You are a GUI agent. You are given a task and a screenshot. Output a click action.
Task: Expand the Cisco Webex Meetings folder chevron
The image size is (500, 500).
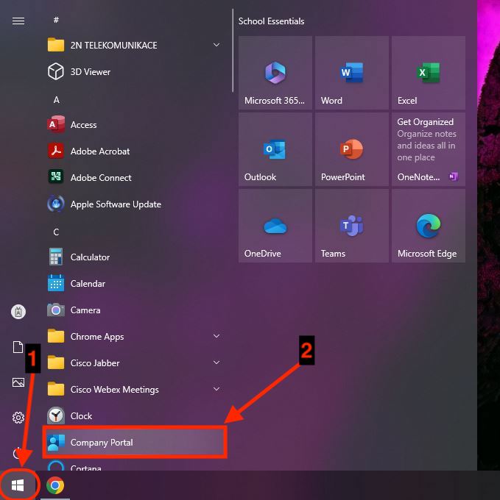216,389
